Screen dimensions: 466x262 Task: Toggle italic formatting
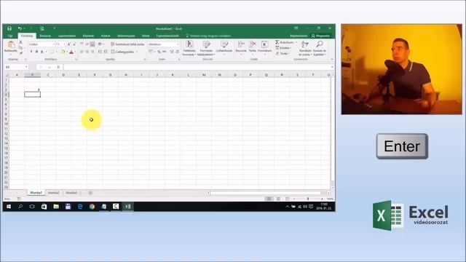click(36, 52)
